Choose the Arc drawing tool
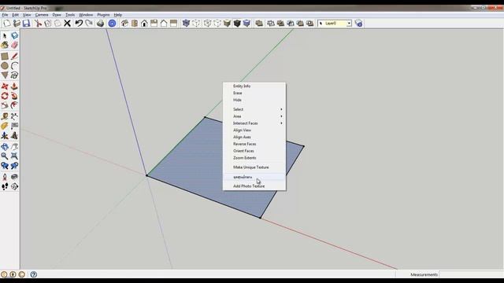The width and height of the screenshot is (504, 283). click(14, 66)
